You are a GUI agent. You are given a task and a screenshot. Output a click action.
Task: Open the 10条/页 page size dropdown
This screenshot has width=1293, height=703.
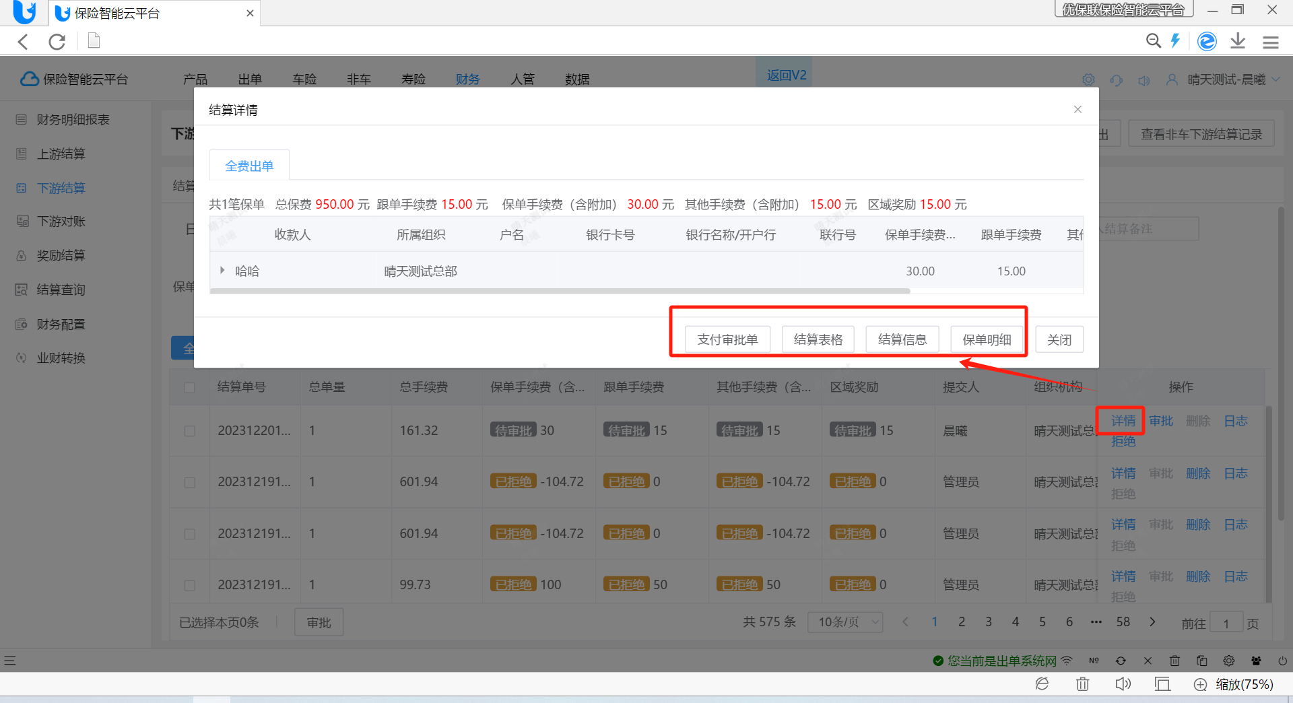(x=845, y=622)
